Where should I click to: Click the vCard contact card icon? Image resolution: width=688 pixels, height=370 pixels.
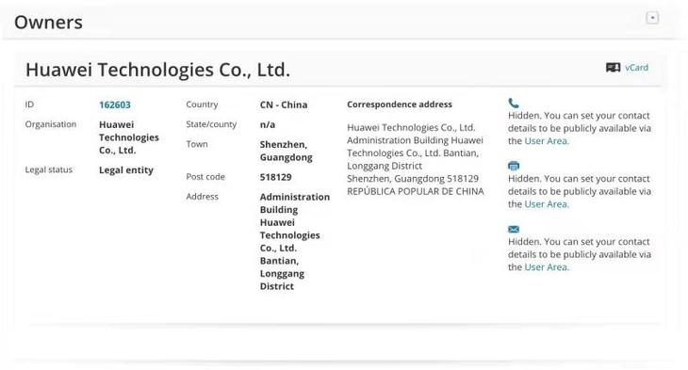tap(613, 68)
